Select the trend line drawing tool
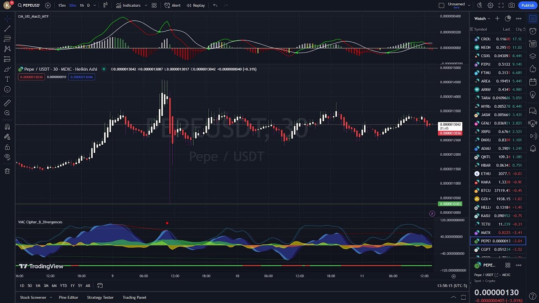Viewport: 539px width, 303px height. point(7,29)
